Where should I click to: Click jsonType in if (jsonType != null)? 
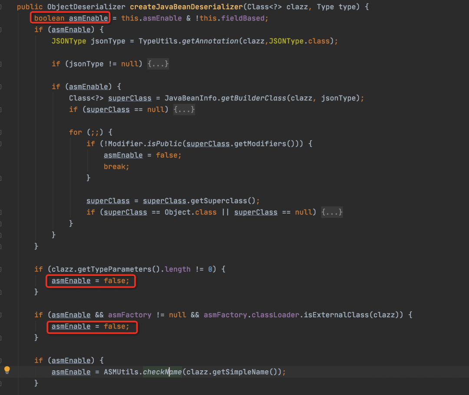(x=86, y=64)
